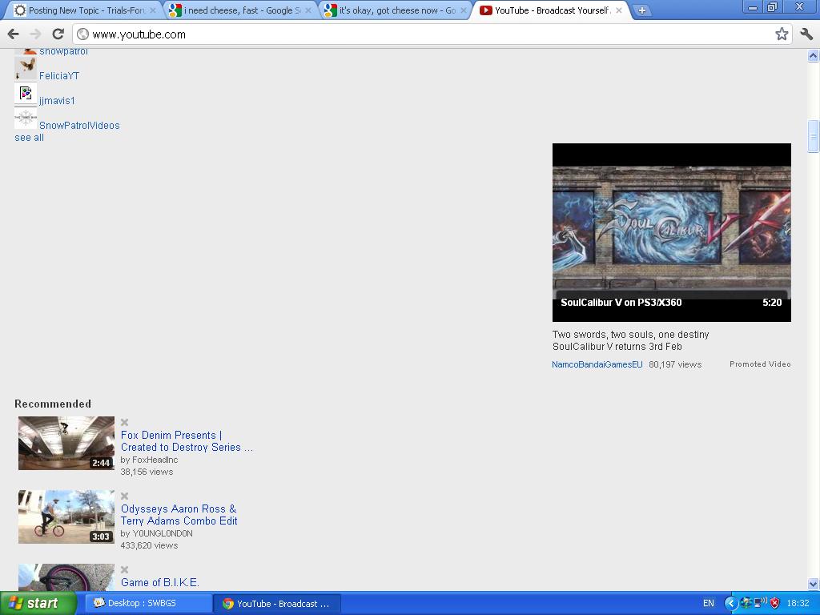
Task: Switch to the Posting New Topic tab
Action: click(85, 10)
